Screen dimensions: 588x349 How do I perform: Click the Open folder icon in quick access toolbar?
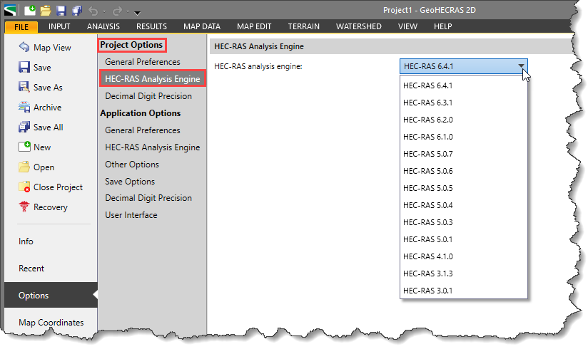click(x=46, y=11)
